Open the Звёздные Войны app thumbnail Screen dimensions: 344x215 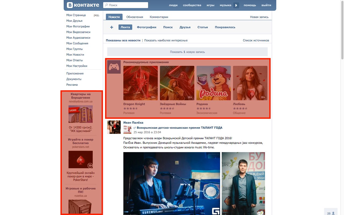(177, 83)
